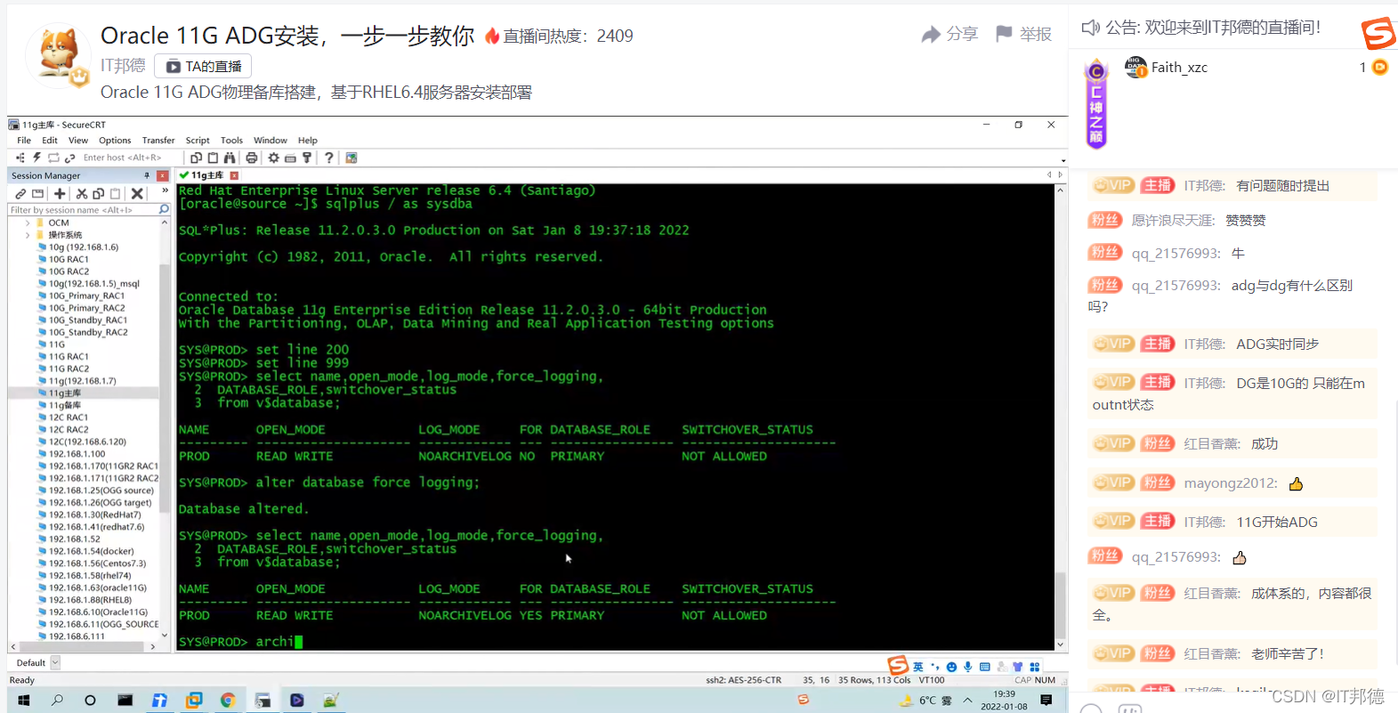This screenshot has width=1398, height=713.
Task: Select the 11g备库 session in tree
Action: 64,405
